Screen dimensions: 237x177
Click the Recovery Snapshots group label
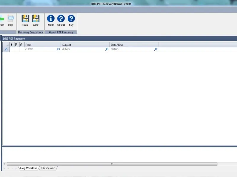tap(31, 32)
